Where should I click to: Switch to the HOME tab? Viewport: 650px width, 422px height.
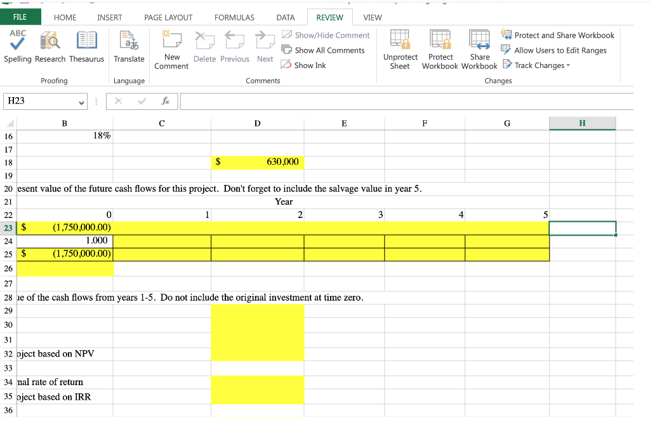point(65,17)
